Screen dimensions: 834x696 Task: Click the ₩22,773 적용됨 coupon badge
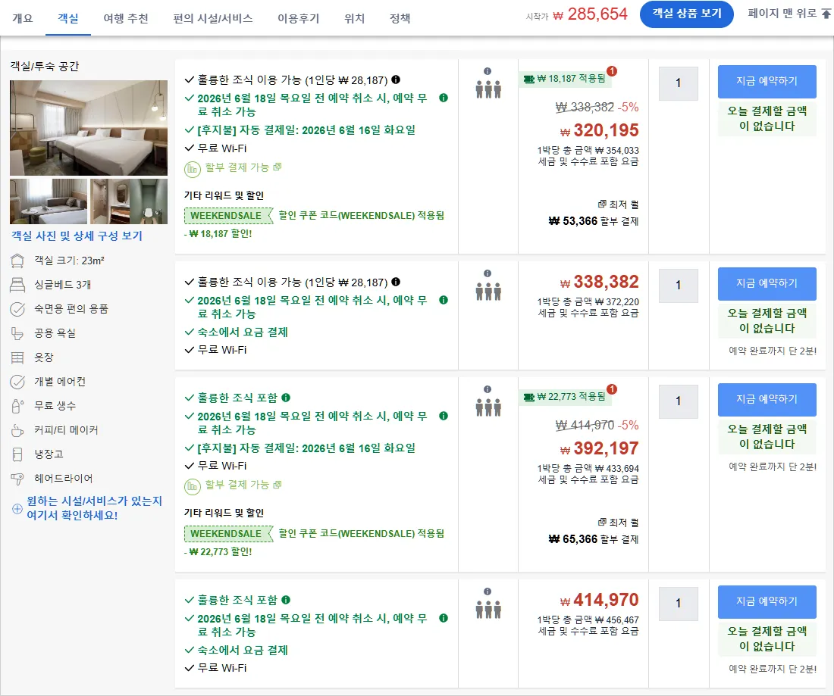click(x=565, y=397)
